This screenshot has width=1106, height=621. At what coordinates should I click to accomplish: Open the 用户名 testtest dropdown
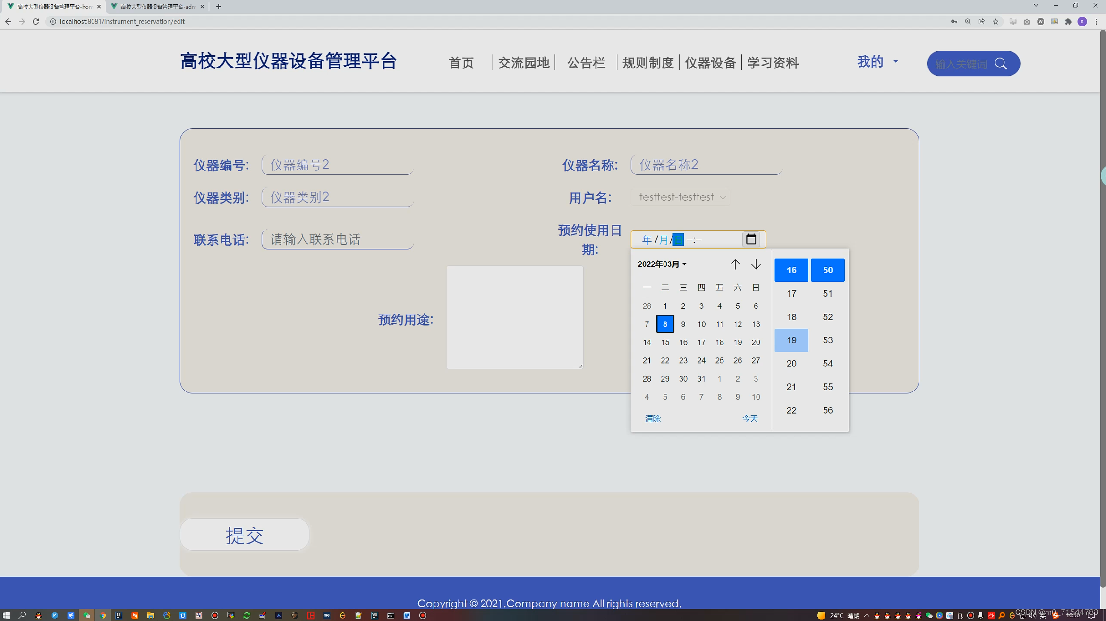coord(681,197)
